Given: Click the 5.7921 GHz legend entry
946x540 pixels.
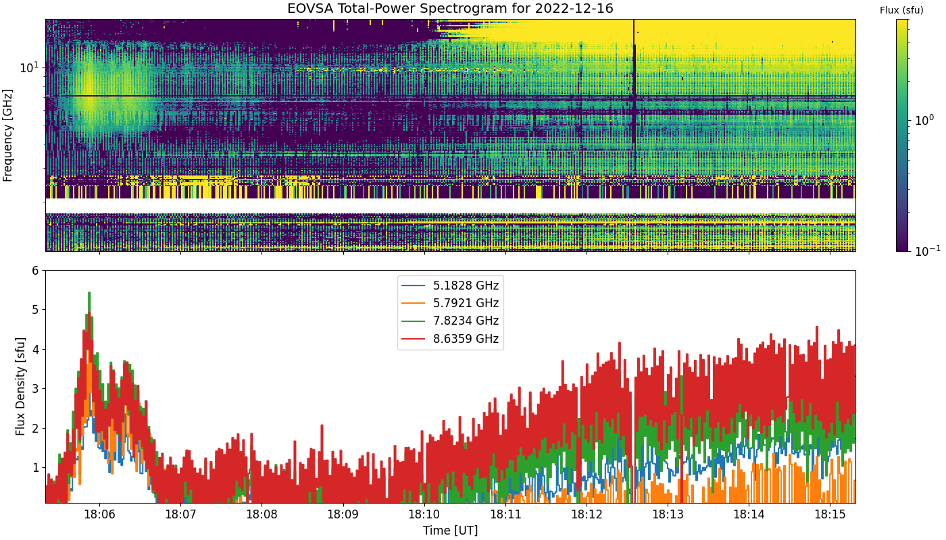Looking at the screenshot, I should tap(451, 302).
